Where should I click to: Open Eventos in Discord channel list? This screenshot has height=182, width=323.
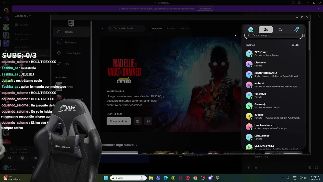click(x=22, y=25)
